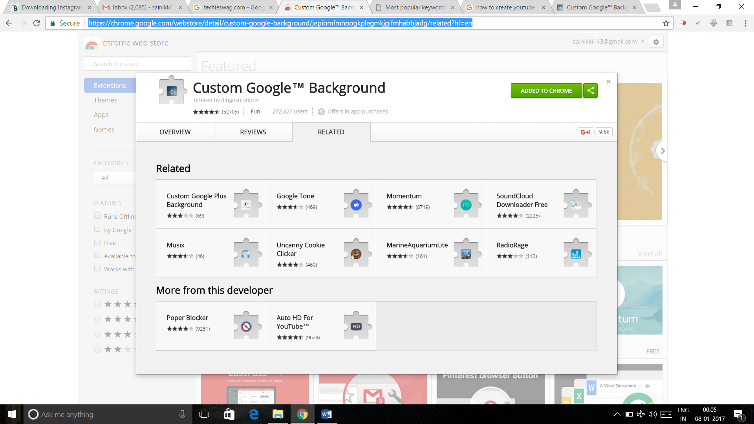This screenshot has width=754, height=424.
Task: Open the Extensions sidebar category
Action: [110, 86]
